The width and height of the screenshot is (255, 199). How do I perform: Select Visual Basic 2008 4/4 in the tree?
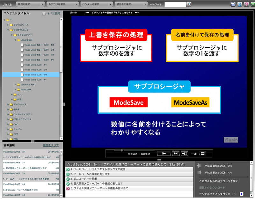(x=36, y=80)
